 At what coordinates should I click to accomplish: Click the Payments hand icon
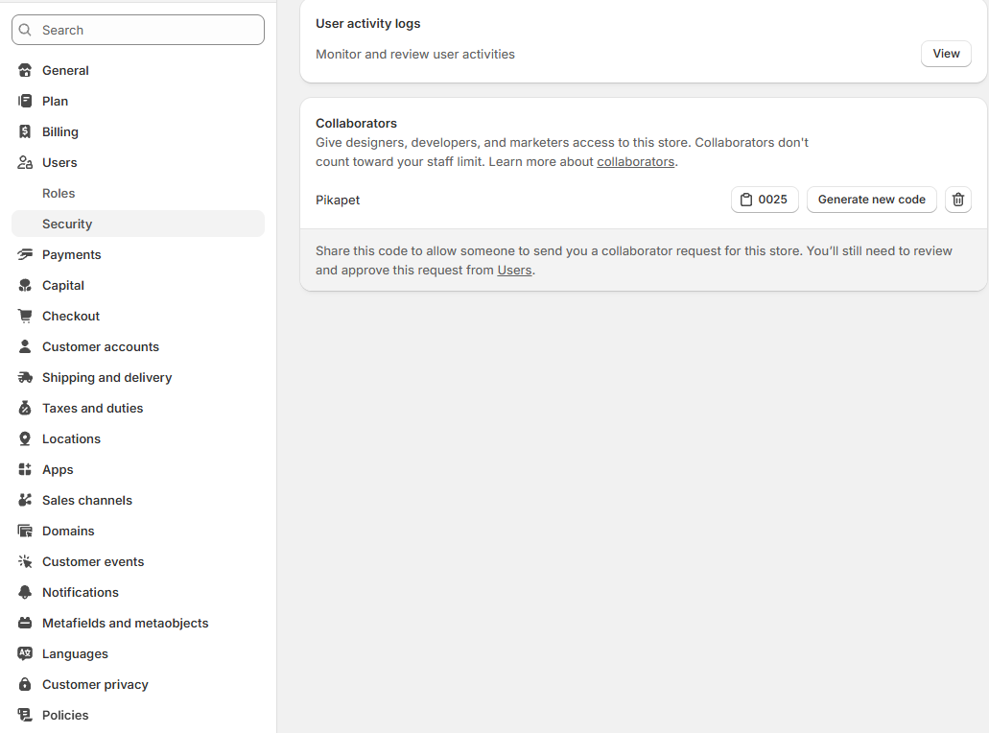[x=25, y=254]
